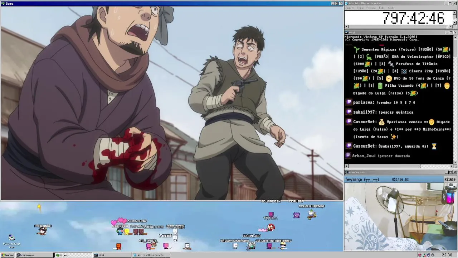Click the PARLASEA witch avatar
This screenshot has width=458, height=258.
(x=43, y=231)
